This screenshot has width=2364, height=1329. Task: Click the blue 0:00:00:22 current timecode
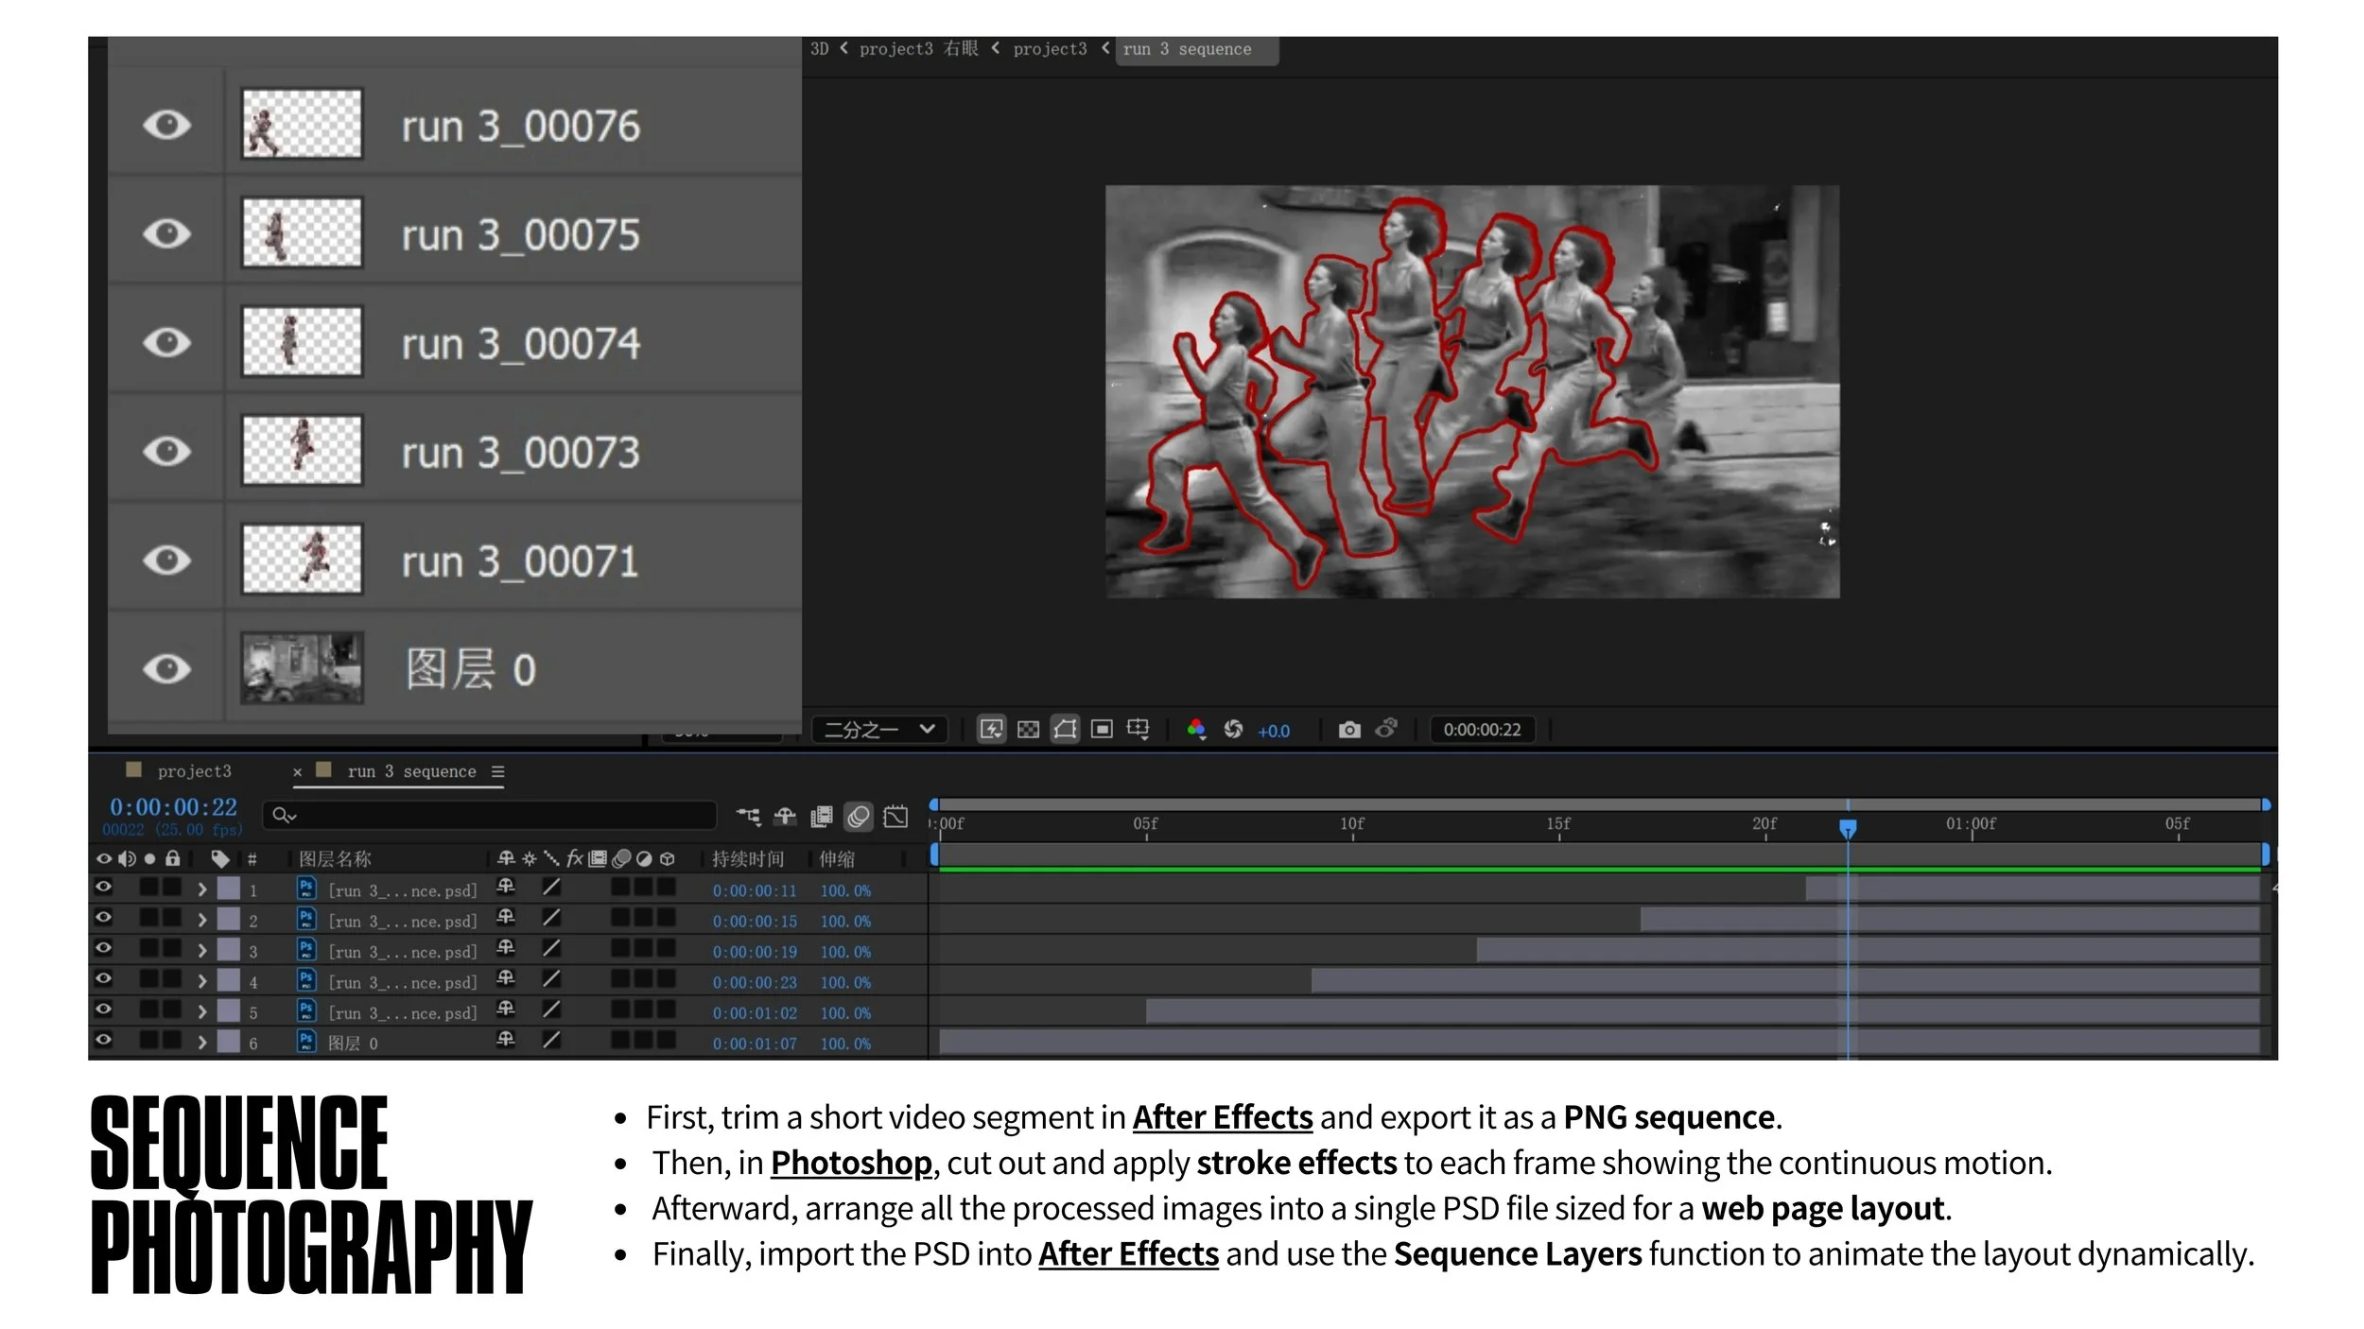[x=173, y=807]
